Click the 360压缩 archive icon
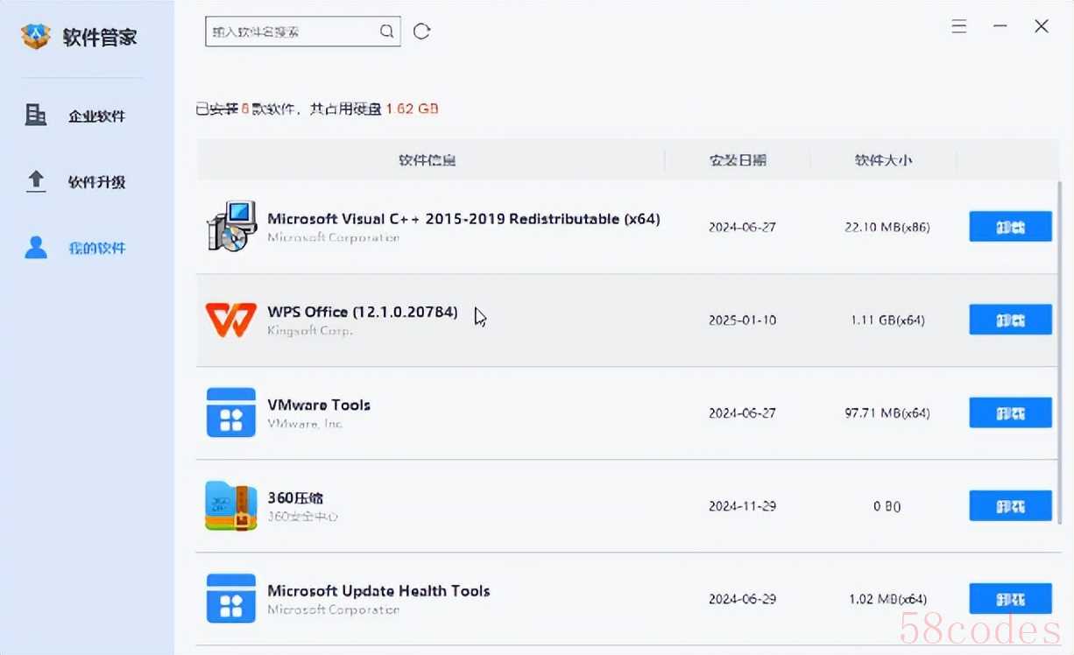 (231, 505)
